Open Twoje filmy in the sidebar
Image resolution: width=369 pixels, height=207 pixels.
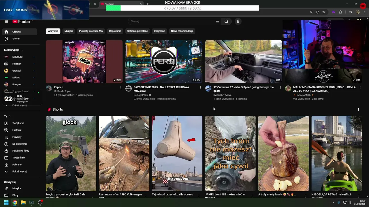20,158
